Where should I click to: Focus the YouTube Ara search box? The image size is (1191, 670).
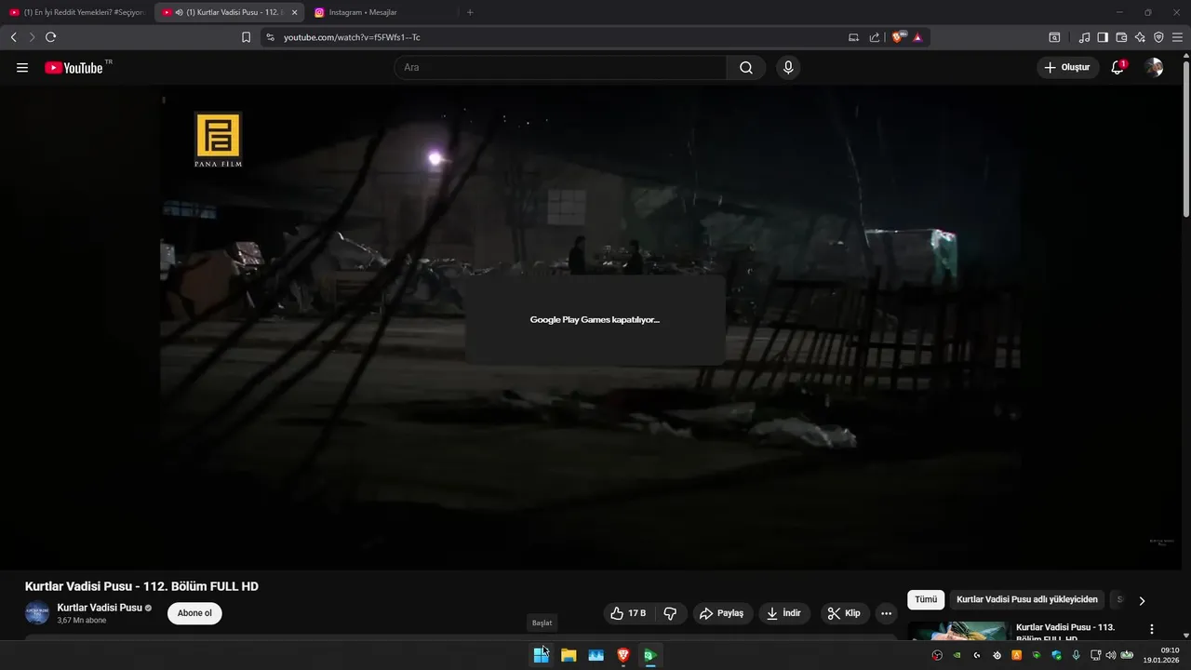(561, 68)
